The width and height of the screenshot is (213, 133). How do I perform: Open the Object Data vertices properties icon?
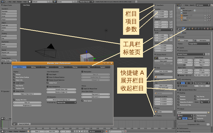[202, 29]
